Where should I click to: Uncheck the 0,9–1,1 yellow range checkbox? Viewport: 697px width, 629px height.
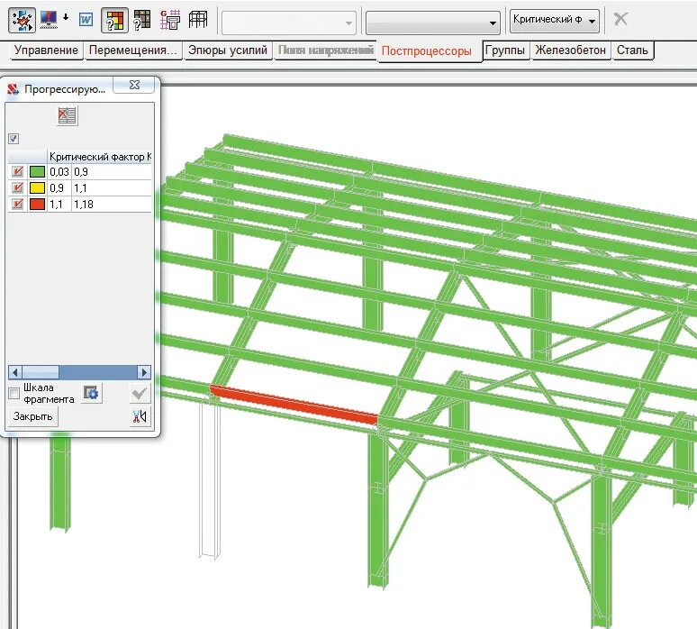point(17,187)
